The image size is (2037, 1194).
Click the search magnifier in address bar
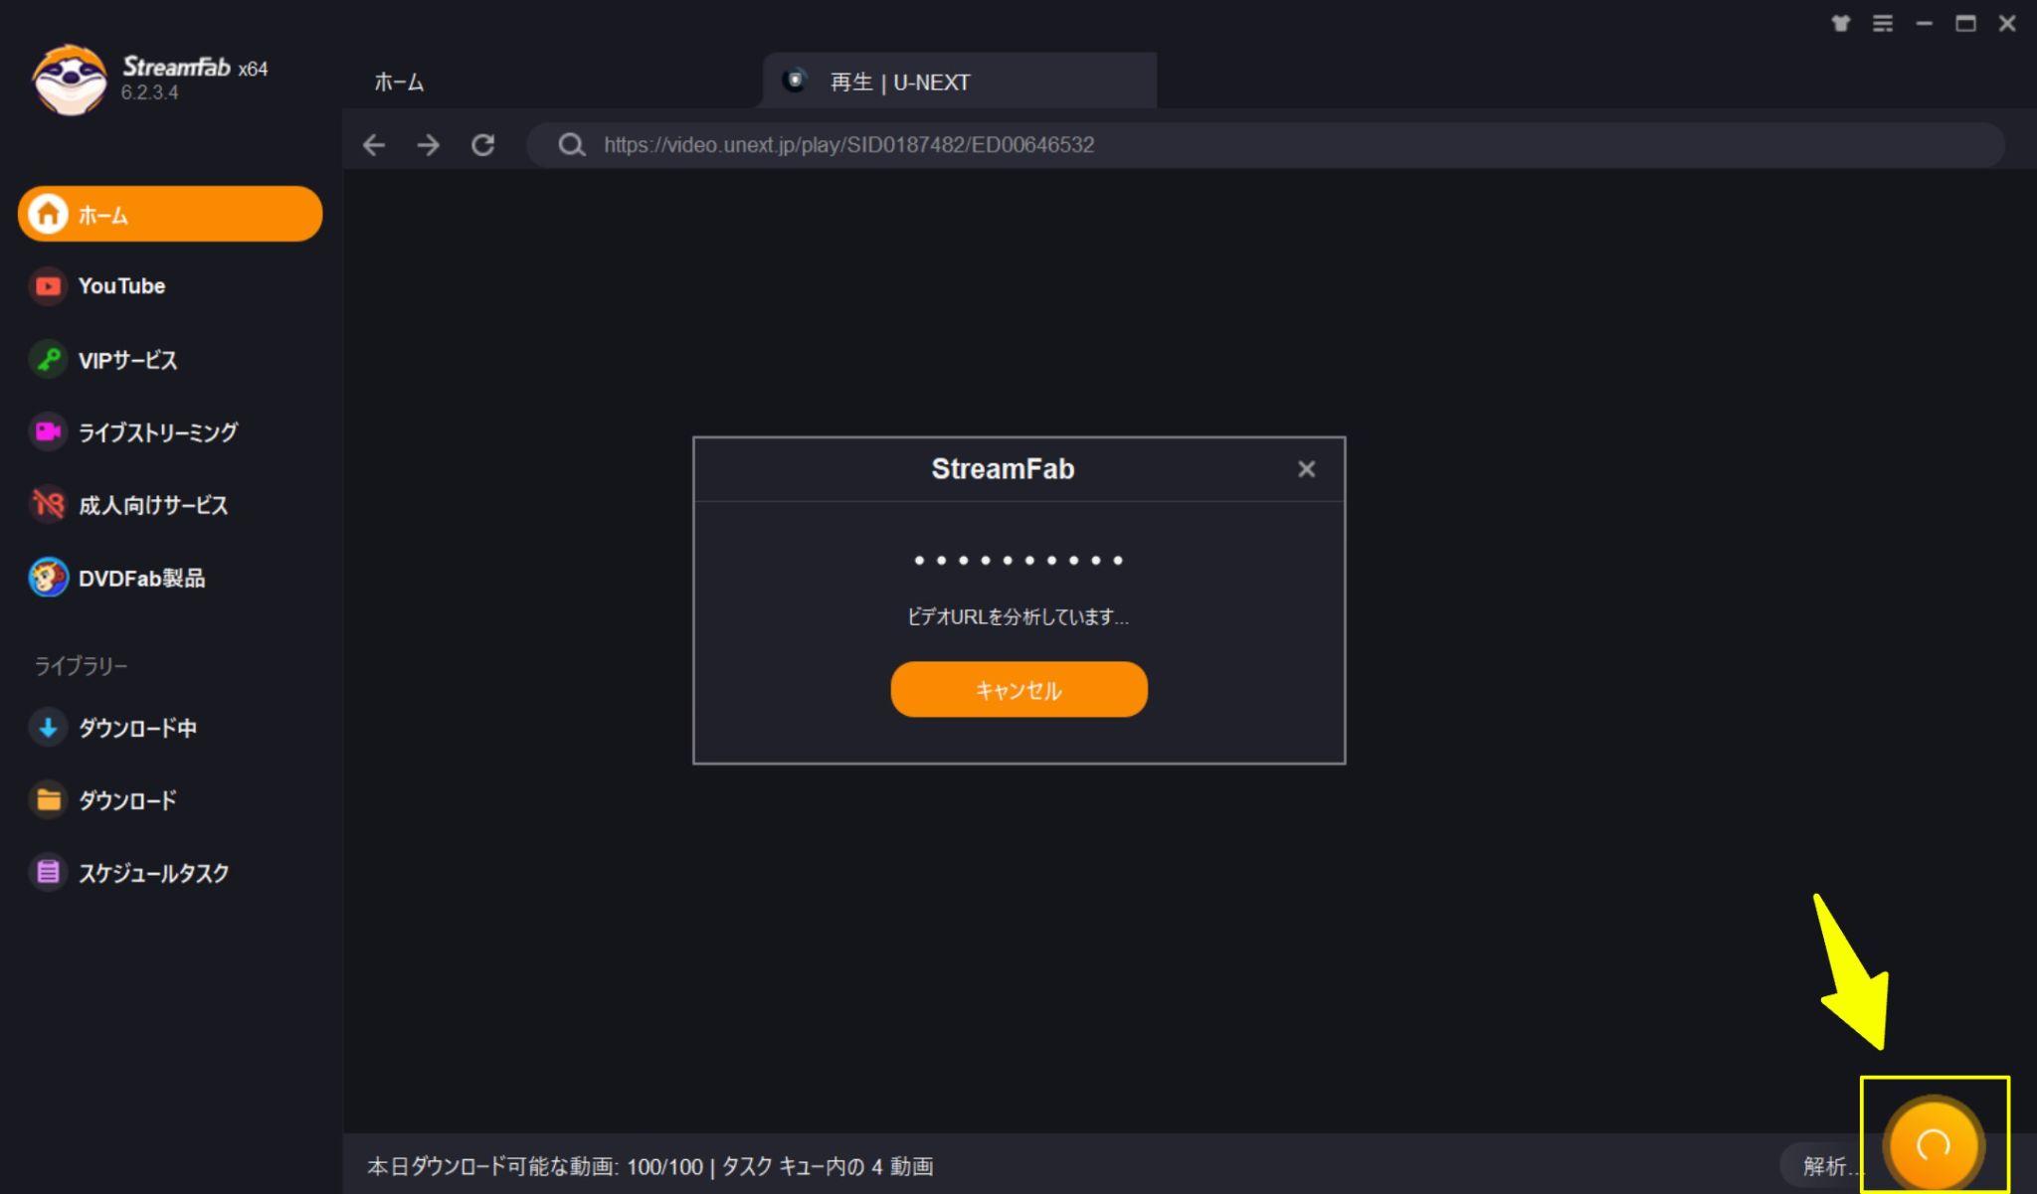[571, 145]
